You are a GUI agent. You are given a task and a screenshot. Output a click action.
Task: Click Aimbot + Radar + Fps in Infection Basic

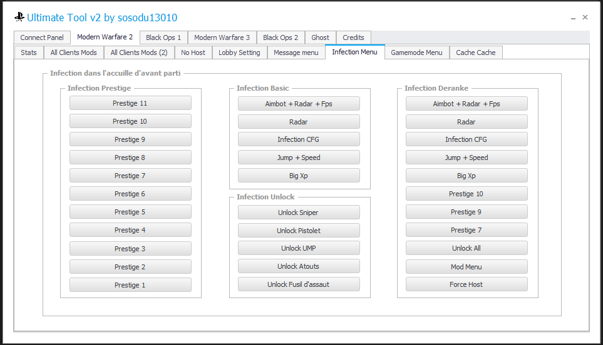point(299,104)
